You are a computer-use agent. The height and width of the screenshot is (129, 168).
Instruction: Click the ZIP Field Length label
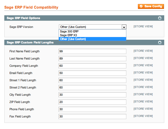20,102
